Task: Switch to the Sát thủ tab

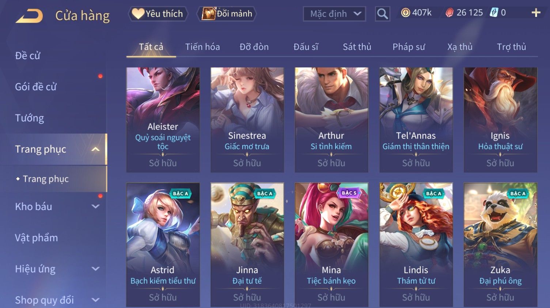Action: (357, 47)
